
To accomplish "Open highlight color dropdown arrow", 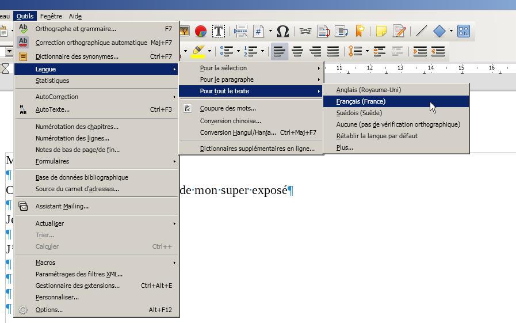I will [x=209, y=51].
